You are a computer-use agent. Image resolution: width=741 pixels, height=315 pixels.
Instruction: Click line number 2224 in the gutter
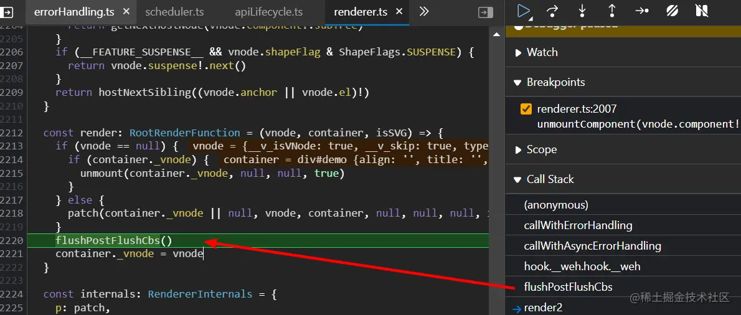click(x=12, y=294)
